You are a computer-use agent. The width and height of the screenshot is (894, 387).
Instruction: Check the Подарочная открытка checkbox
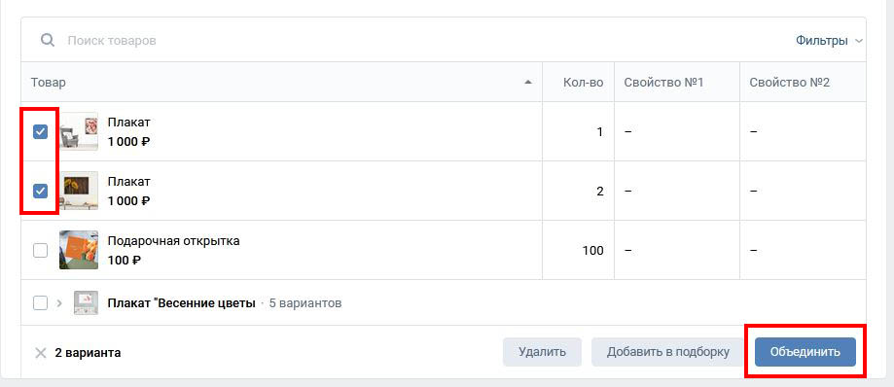(40, 250)
